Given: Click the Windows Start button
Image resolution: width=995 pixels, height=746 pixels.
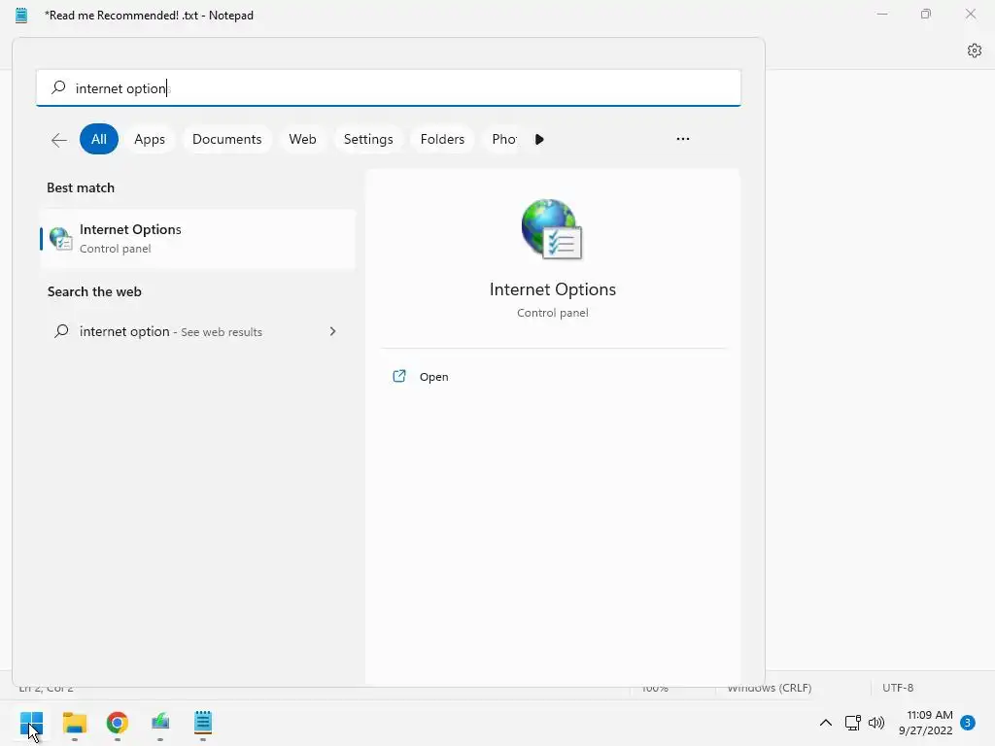Looking at the screenshot, I should (x=31, y=723).
